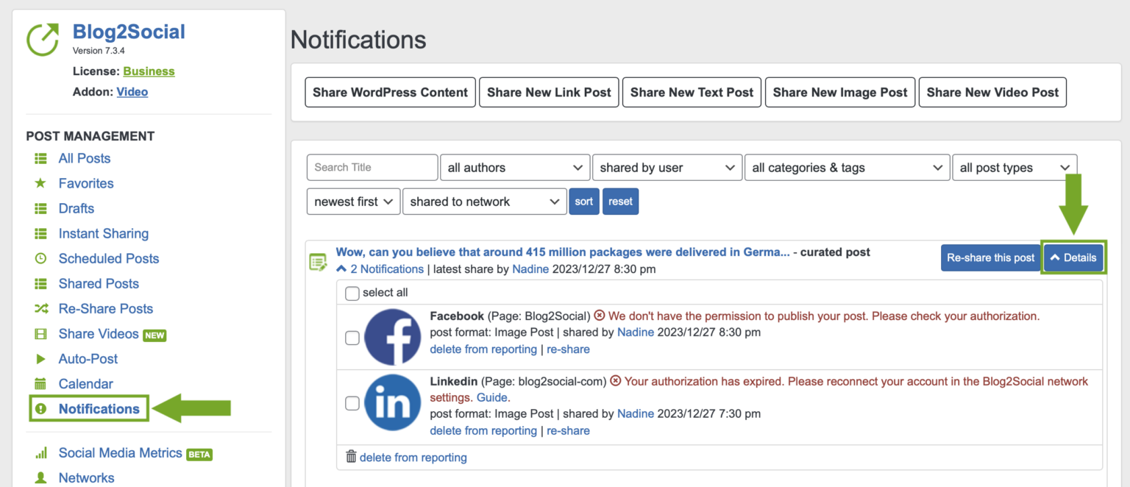Click the curated post type icon
Viewport: 1130px width, 487px height.
318,262
